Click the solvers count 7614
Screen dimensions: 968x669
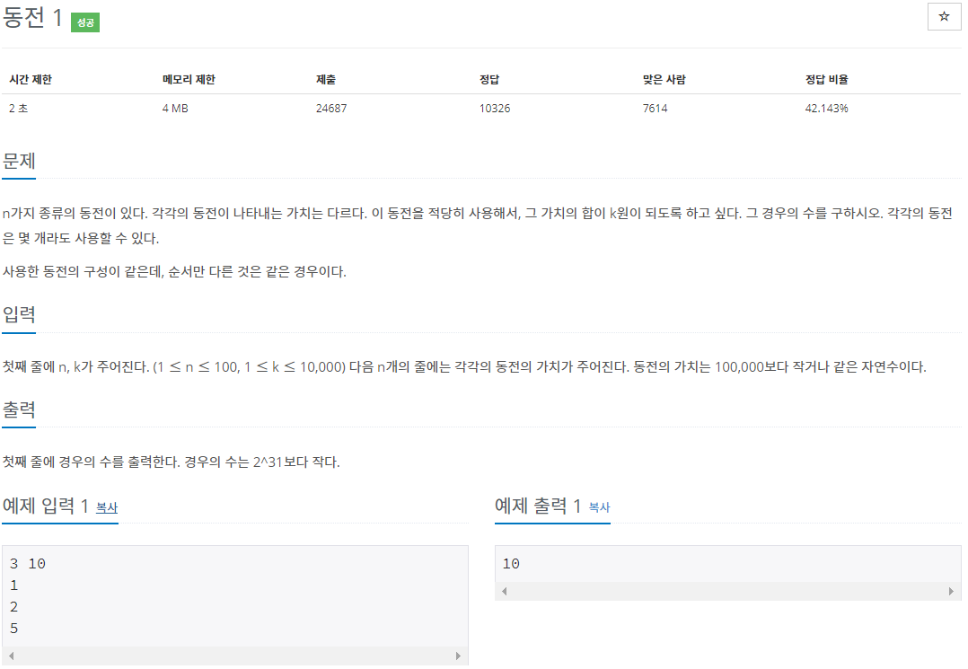[x=655, y=109]
